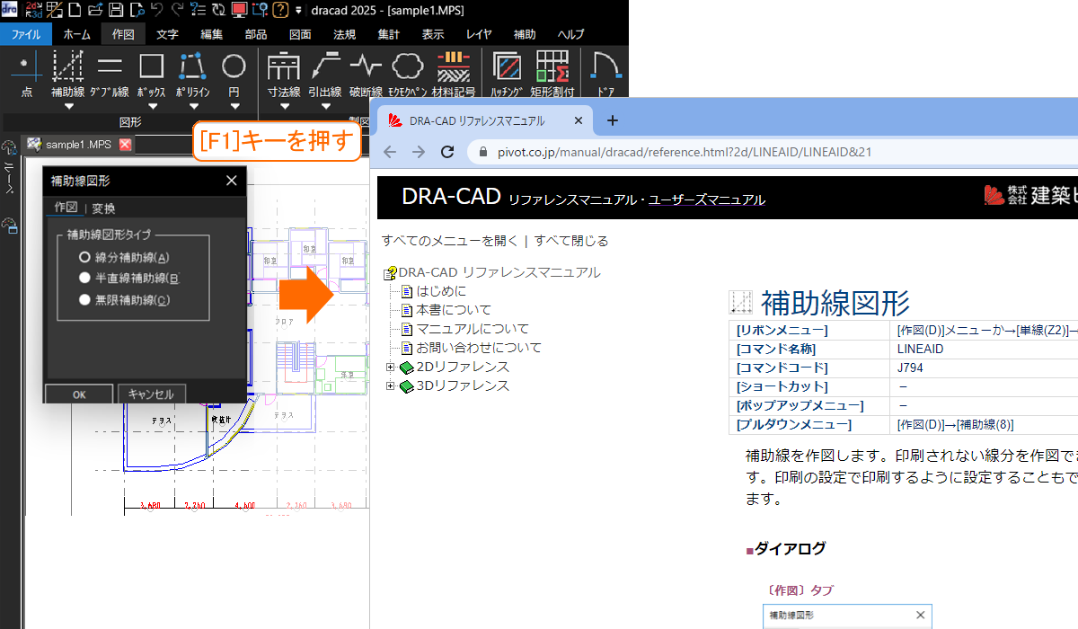The height and width of the screenshot is (629, 1078).
Task: Open the マニュアルについて tree entry
Action: point(473,329)
